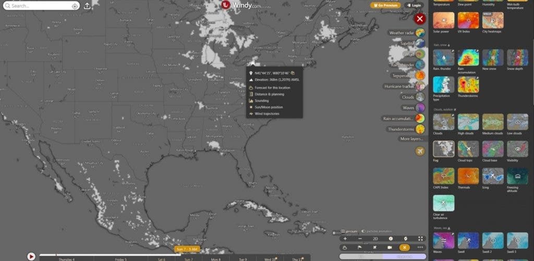Open the Thunderstorms layer thumbnail in panel
The height and width of the screenshot is (261, 534).
(468, 84)
